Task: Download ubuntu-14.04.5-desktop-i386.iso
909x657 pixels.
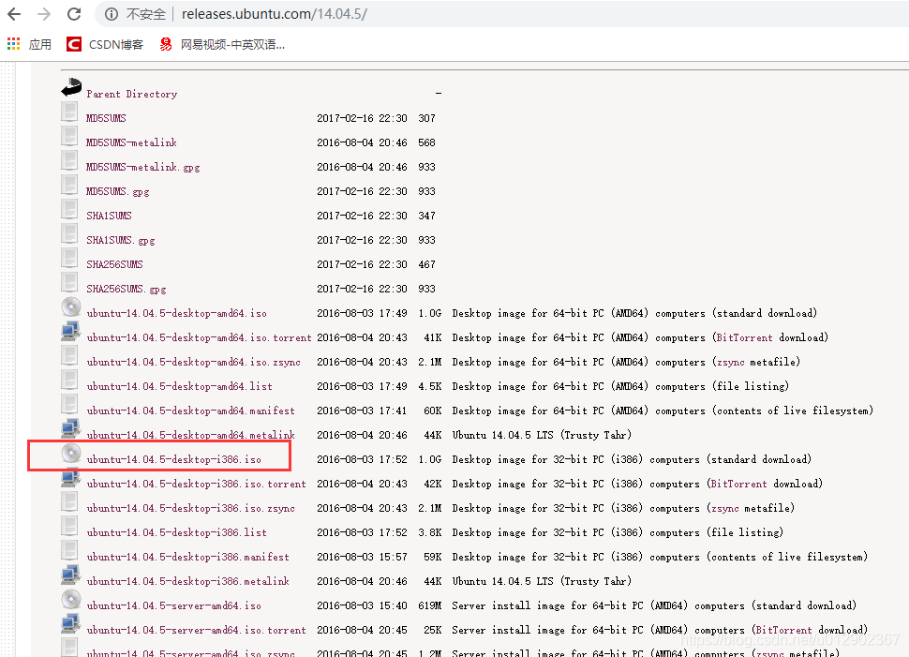Action: [x=174, y=459]
